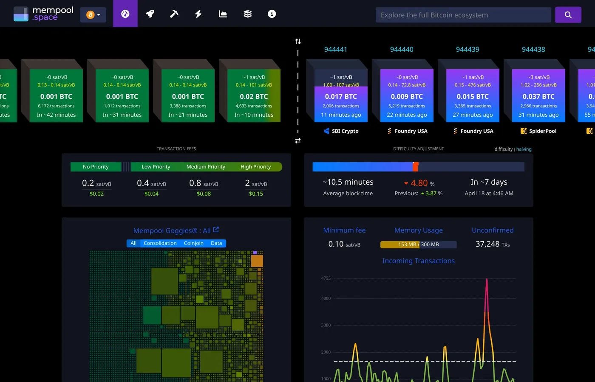Open block height 944438 link
Image resolution: width=595 pixels, height=382 pixels.
pyautogui.click(x=533, y=49)
